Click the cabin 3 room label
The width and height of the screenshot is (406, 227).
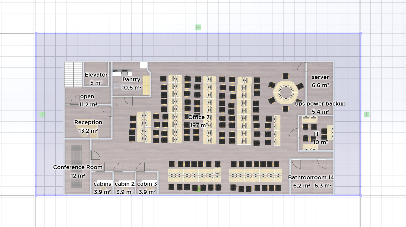(x=147, y=184)
